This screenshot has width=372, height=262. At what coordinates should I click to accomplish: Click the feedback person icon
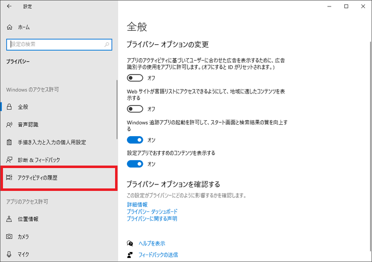pos(130,255)
